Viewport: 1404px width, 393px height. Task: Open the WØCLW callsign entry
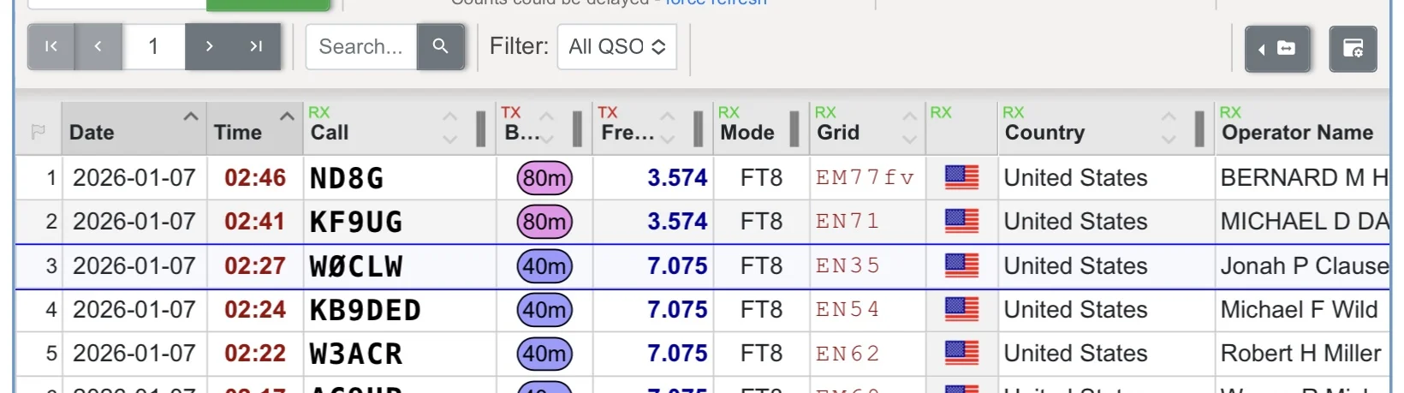[x=356, y=266]
